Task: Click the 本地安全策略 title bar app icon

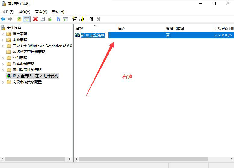Action: tap(4, 3)
